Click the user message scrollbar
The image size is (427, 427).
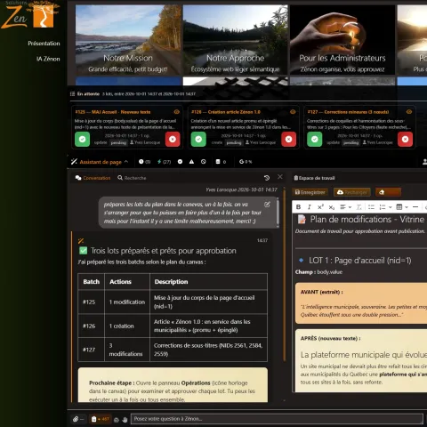(x=278, y=212)
